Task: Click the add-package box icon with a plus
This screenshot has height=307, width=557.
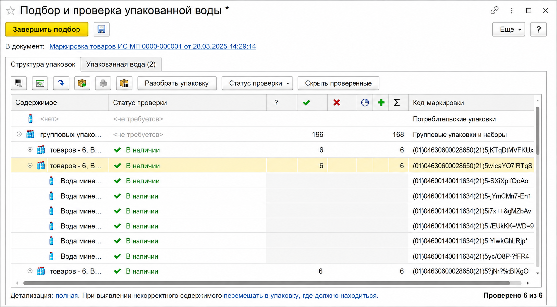Action: tap(82, 83)
